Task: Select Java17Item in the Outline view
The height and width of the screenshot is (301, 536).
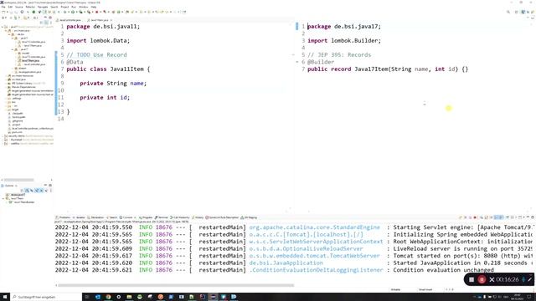Action: click(x=17, y=198)
